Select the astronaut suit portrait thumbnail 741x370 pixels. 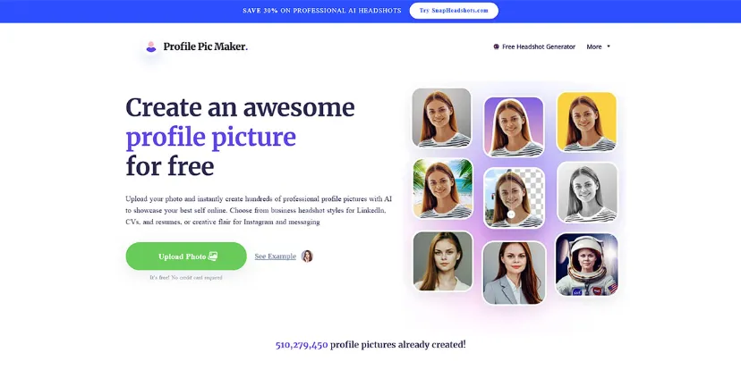pos(586,265)
